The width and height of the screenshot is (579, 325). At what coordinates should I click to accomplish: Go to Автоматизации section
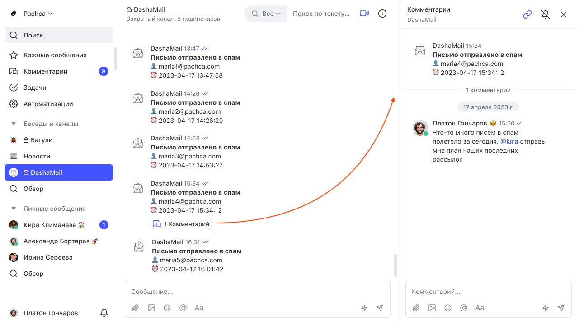pos(48,104)
